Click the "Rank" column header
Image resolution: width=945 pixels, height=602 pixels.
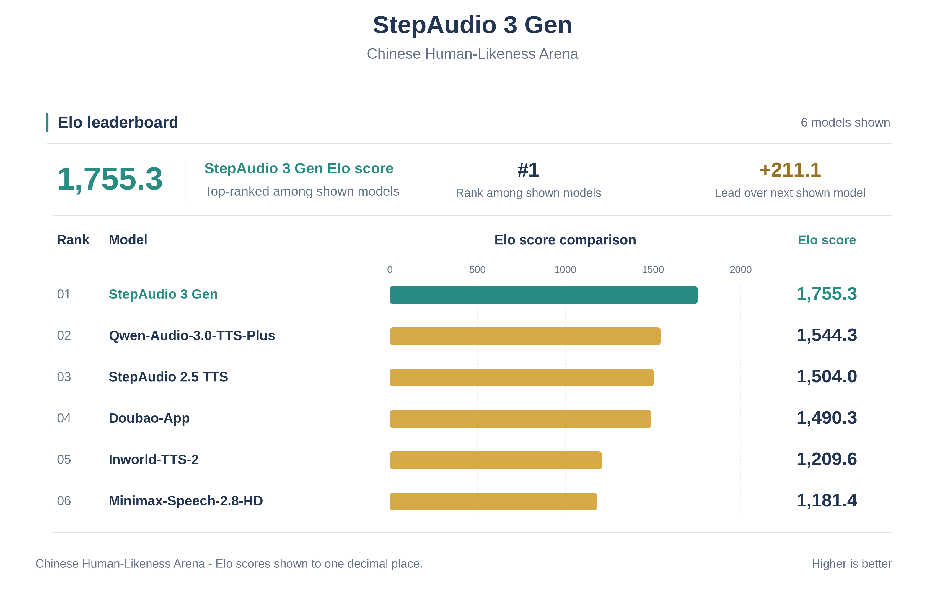point(73,240)
